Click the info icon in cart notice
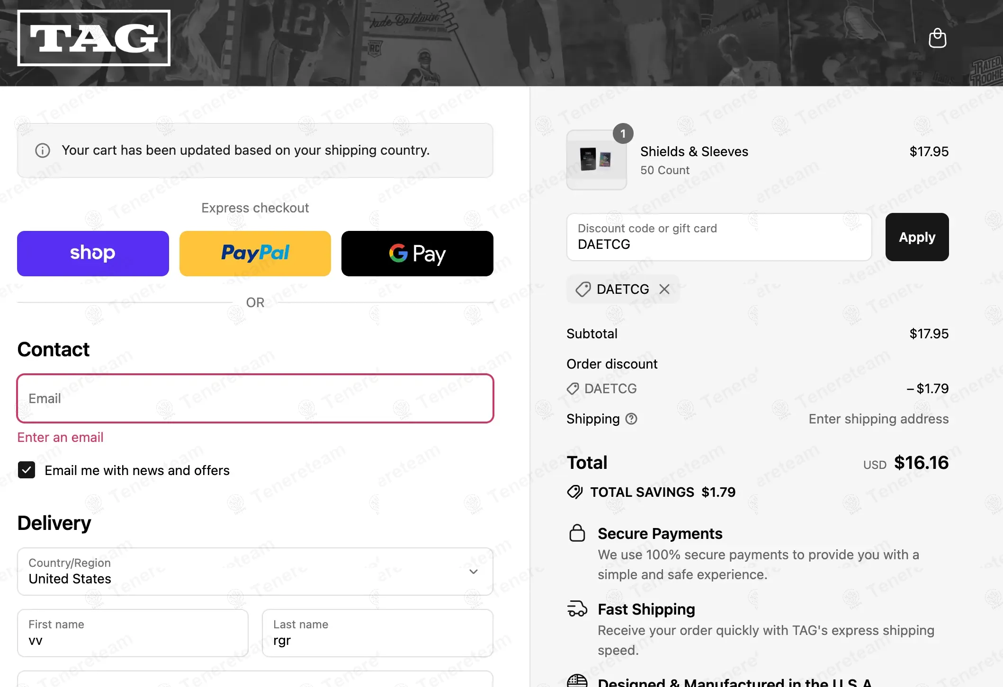Screen dimensions: 1003x687 tap(43, 150)
